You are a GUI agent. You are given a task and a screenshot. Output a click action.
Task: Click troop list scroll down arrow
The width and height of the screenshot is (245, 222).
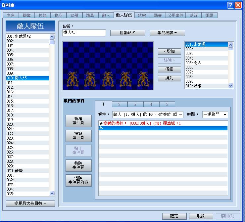click(x=52, y=194)
